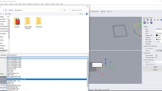Switch to the Render Tools tab
This screenshot has width=162, height=91.
(95, 11)
